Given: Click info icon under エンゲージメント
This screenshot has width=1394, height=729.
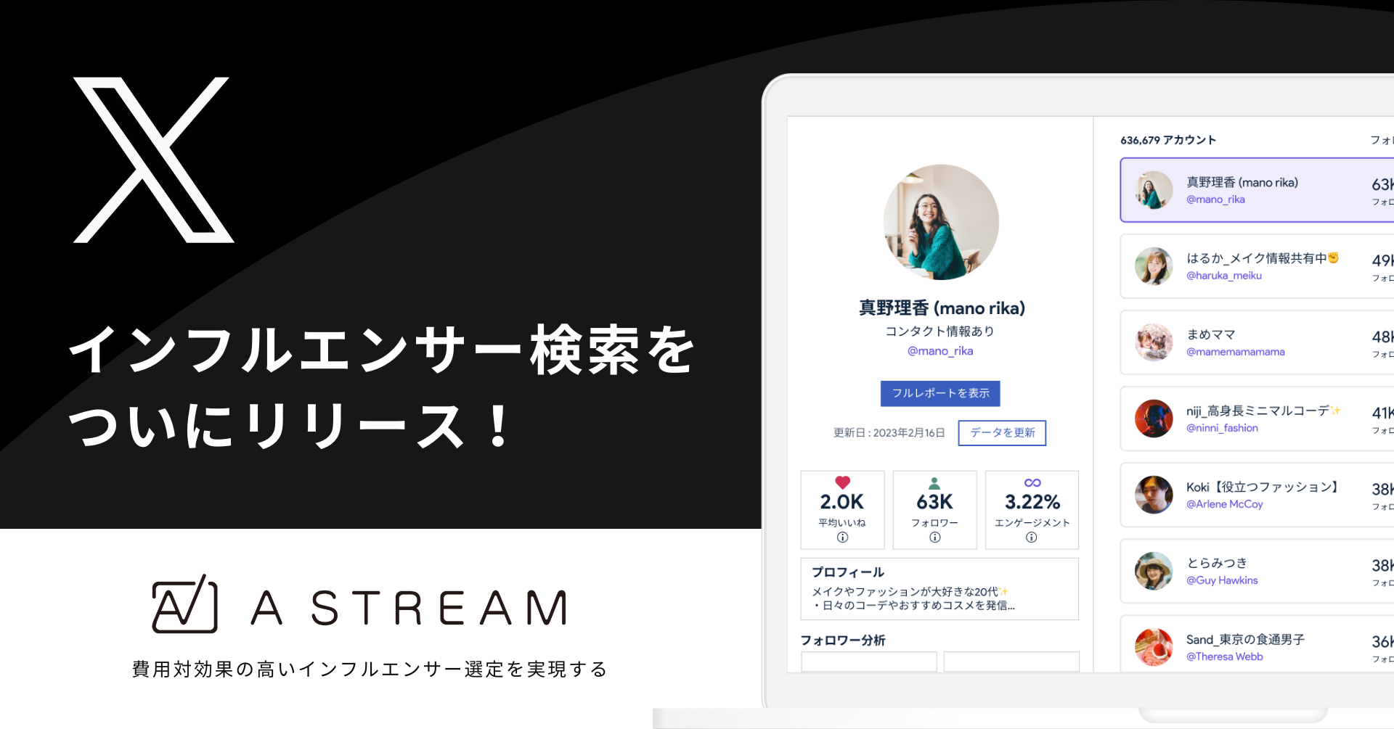Looking at the screenshot, I should pyautogui.click(x=1031, y=538).
